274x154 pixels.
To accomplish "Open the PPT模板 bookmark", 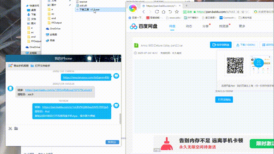I will pos(191,18).
